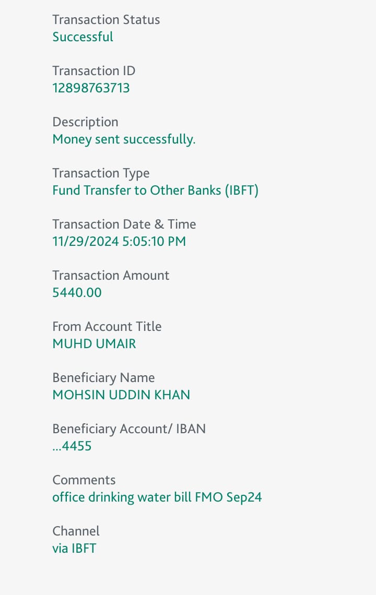Click the Beneficiary Account/ IBAN label
The height and width of the screenshot is (595, 376).
[x=129, y=429]
